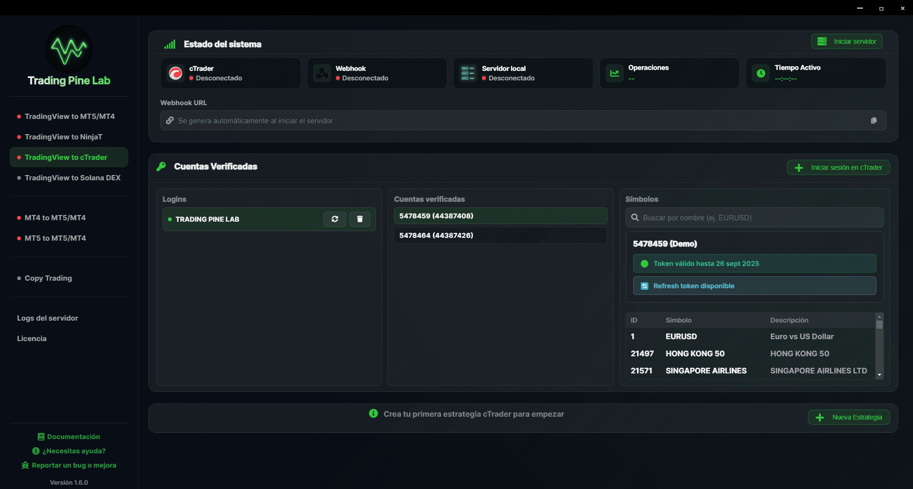Copy the Webhook URL to clipboard

[874, 120]
